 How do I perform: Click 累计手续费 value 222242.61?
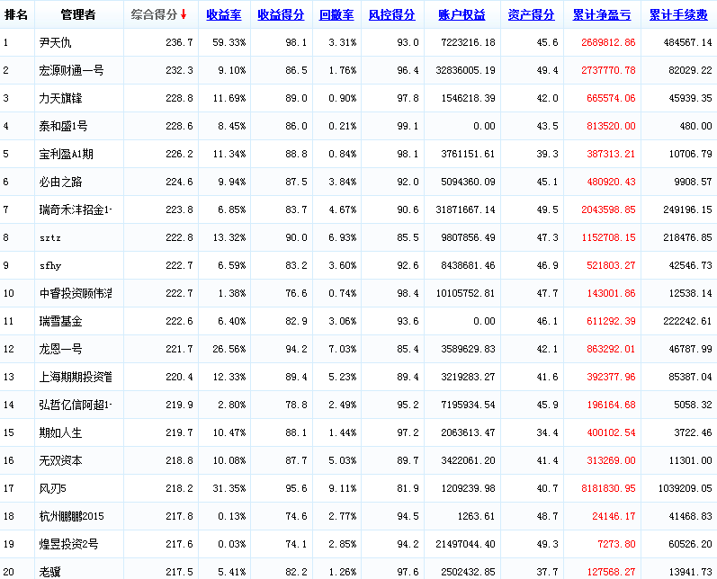click(x=687, y=321)
